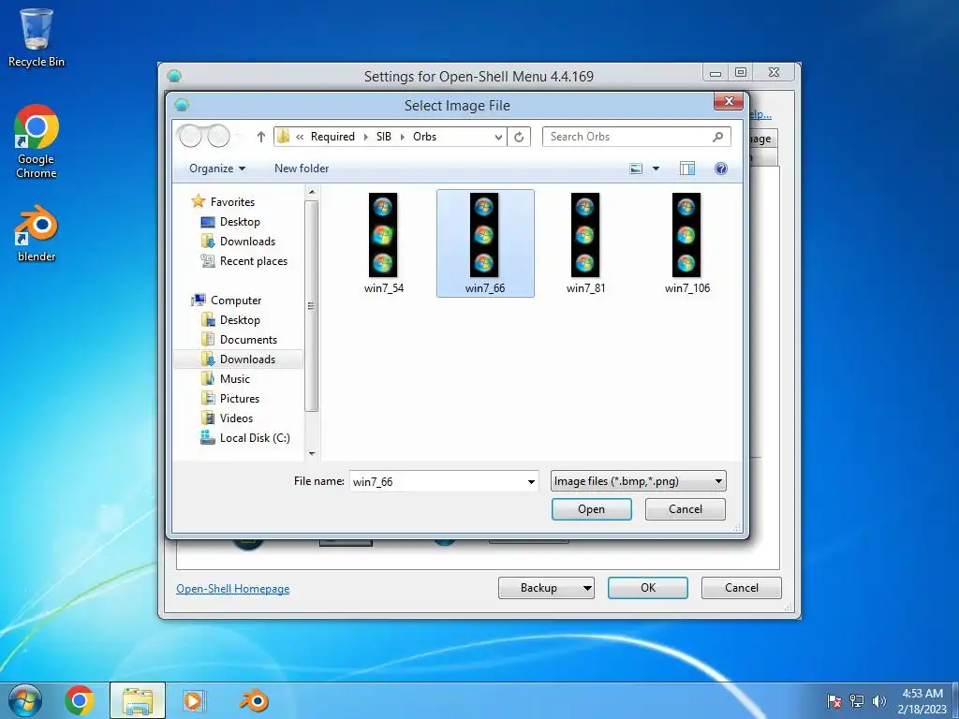Create a New folder
The image size is (959, 719).
click(x=302, y=169)
